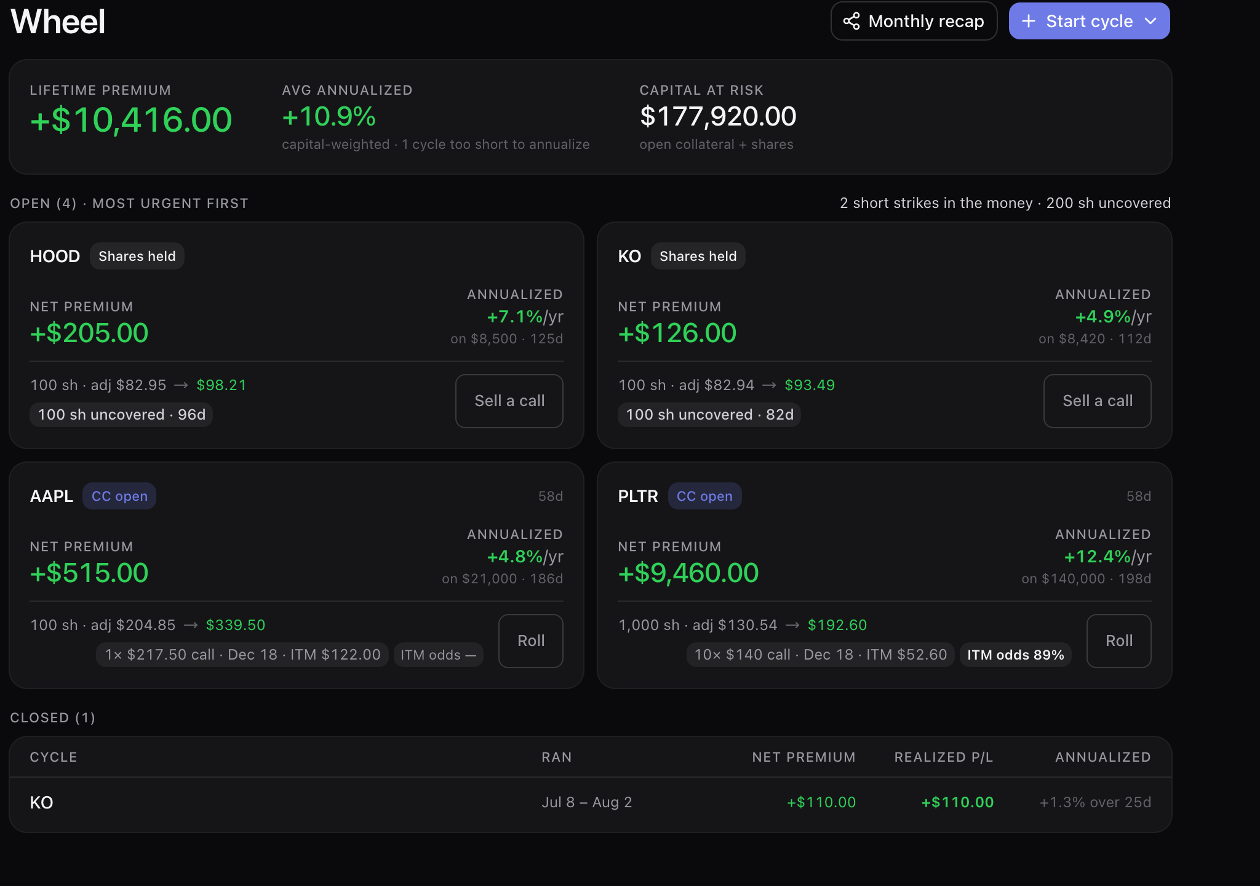
Task: Click the KO Shares held badge
Action: click(698, 256)
